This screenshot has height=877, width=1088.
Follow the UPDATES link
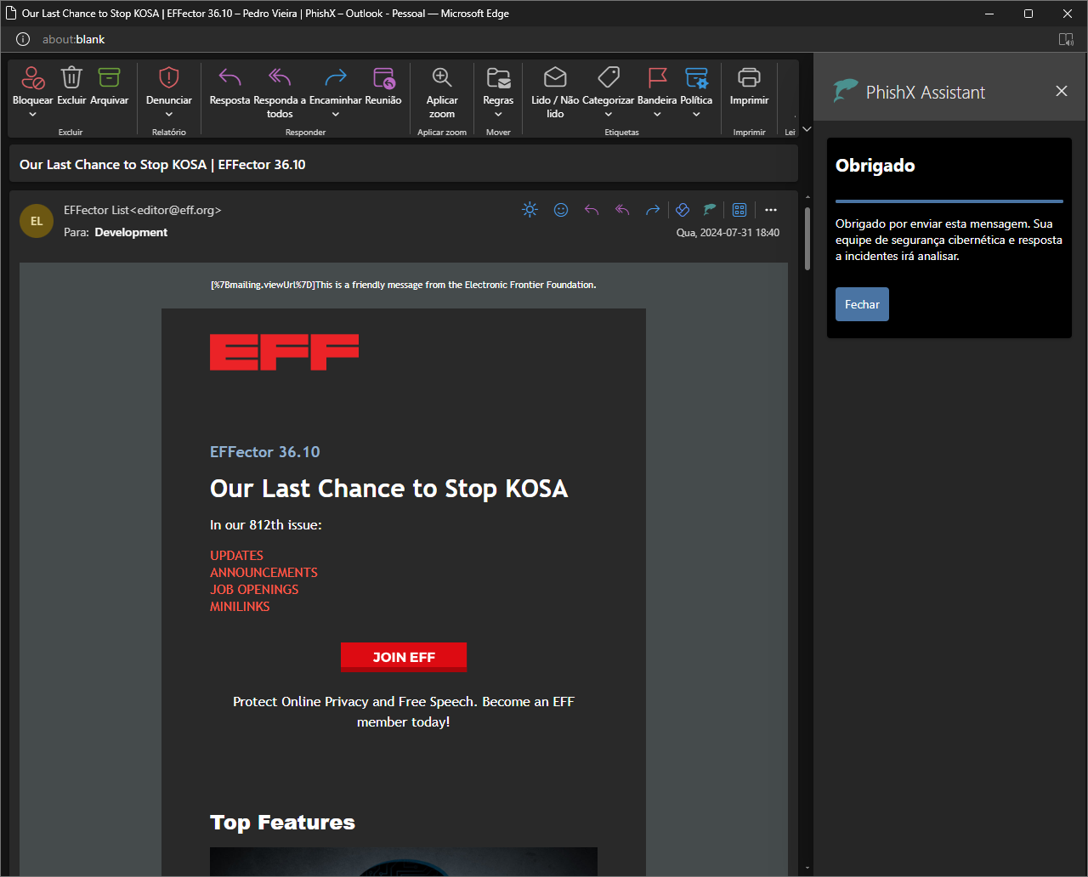coord(236,556)
